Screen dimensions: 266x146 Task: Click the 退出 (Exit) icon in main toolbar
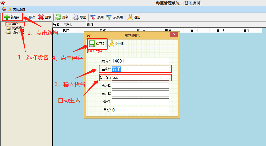click(x=130, y=17)
